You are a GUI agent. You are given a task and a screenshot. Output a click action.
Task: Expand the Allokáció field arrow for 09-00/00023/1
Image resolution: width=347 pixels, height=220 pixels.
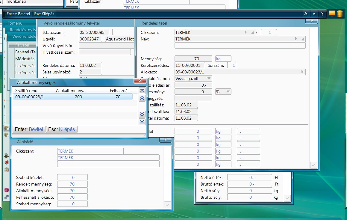tap(303, 72)
